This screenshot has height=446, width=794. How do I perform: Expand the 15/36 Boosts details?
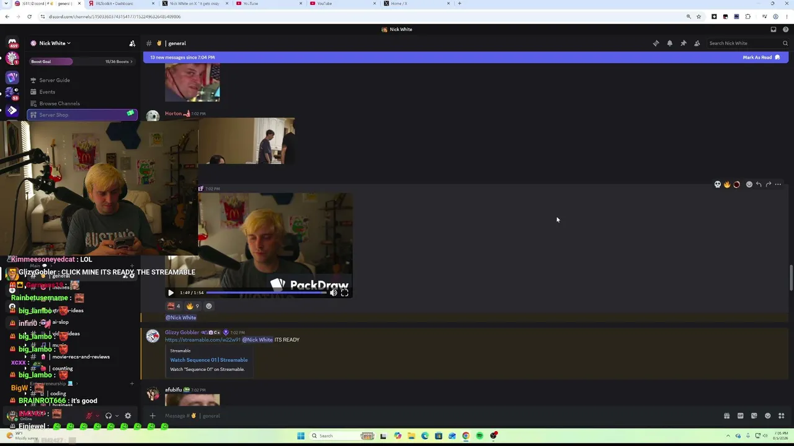tap(118, 61)
